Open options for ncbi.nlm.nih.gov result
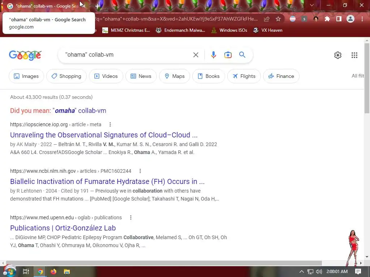This screenshot has width=370, height=277. [x=140, y=171]
